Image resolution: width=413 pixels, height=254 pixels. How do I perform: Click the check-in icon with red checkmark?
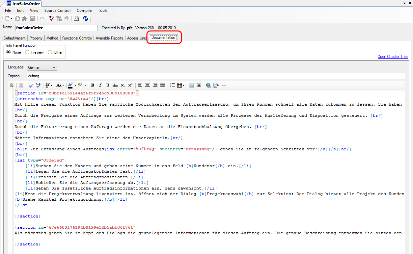click(51, 19)
